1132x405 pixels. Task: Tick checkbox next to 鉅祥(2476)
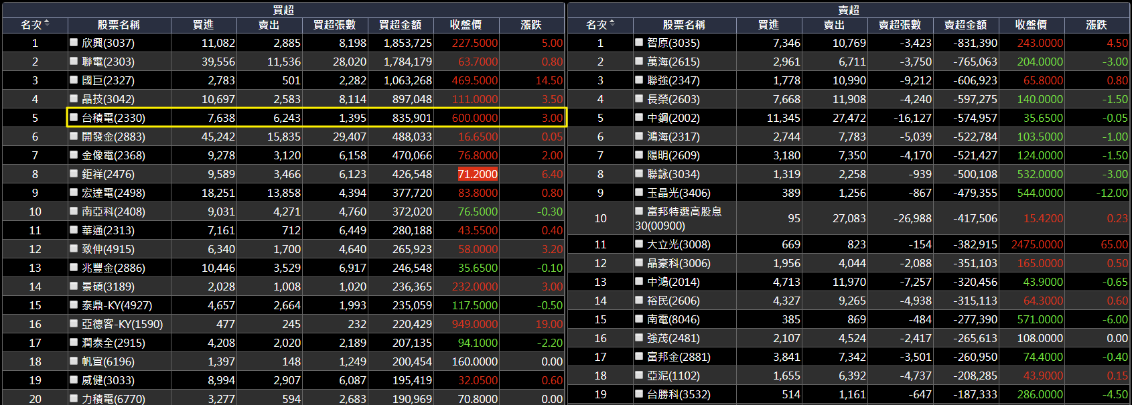(x=74, y=173)
